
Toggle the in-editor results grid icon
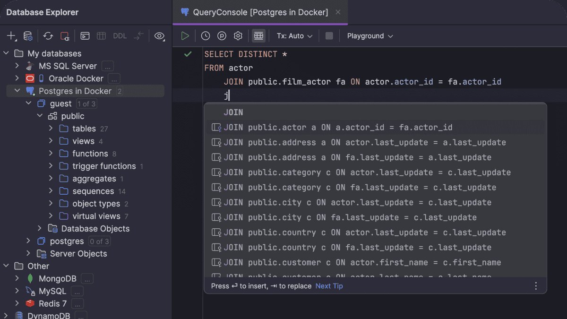pyautogui.click(x=258, y=36)
